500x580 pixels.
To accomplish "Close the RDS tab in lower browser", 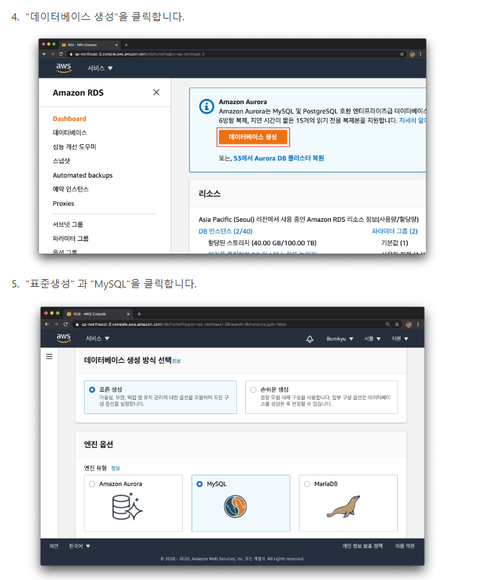I will click(x=128, y=314).
